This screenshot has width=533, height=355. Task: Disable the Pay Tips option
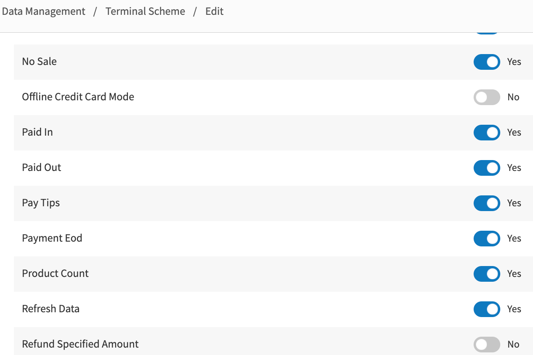486,203
